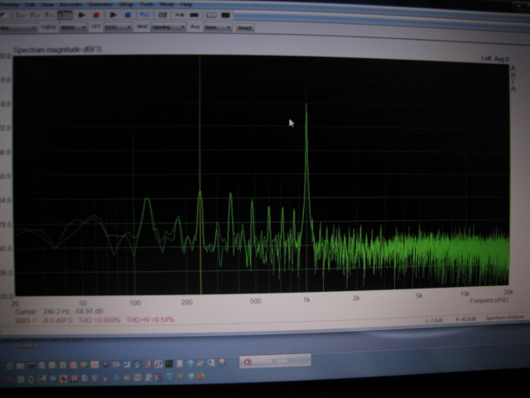
Task: Open the generator signal type dropdown
Action: tap(18, 27)
